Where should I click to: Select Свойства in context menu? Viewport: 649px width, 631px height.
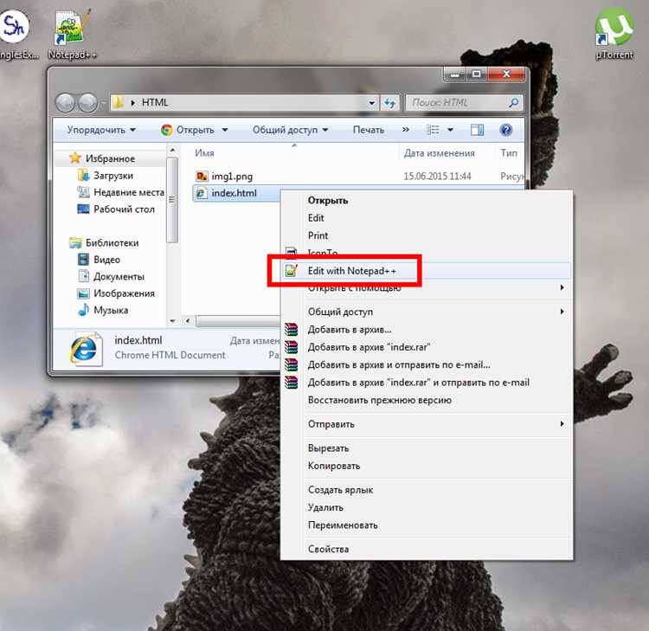pyautogui.click(x=328, y=549)
